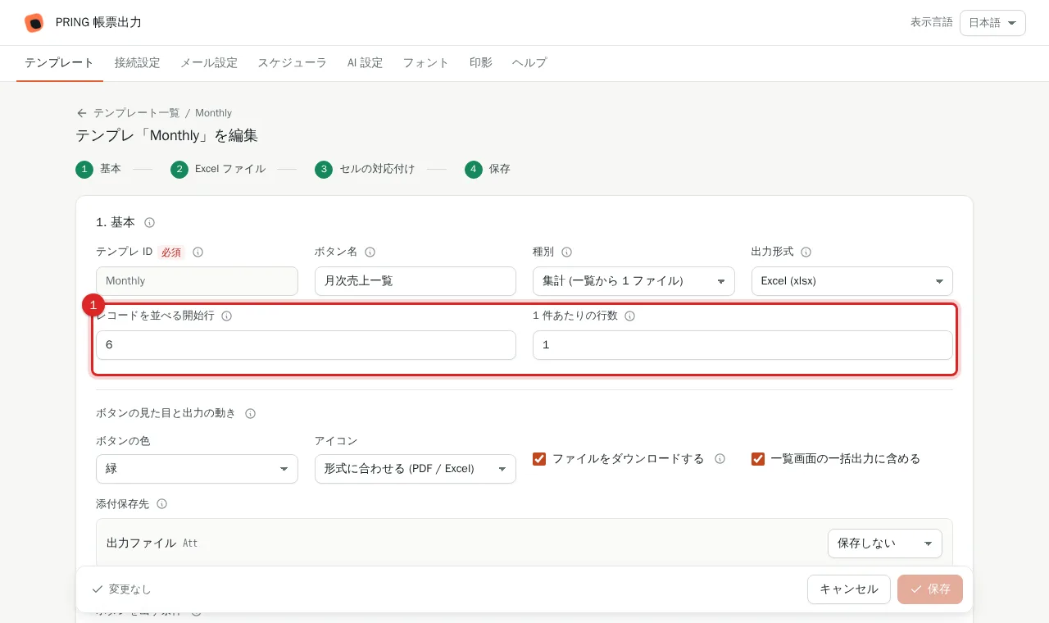Go to the スケジューラ tab

click(293, 63)
